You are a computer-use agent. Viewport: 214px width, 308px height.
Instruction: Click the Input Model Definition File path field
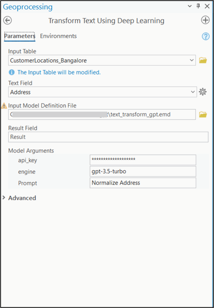[x=102, y=114]
